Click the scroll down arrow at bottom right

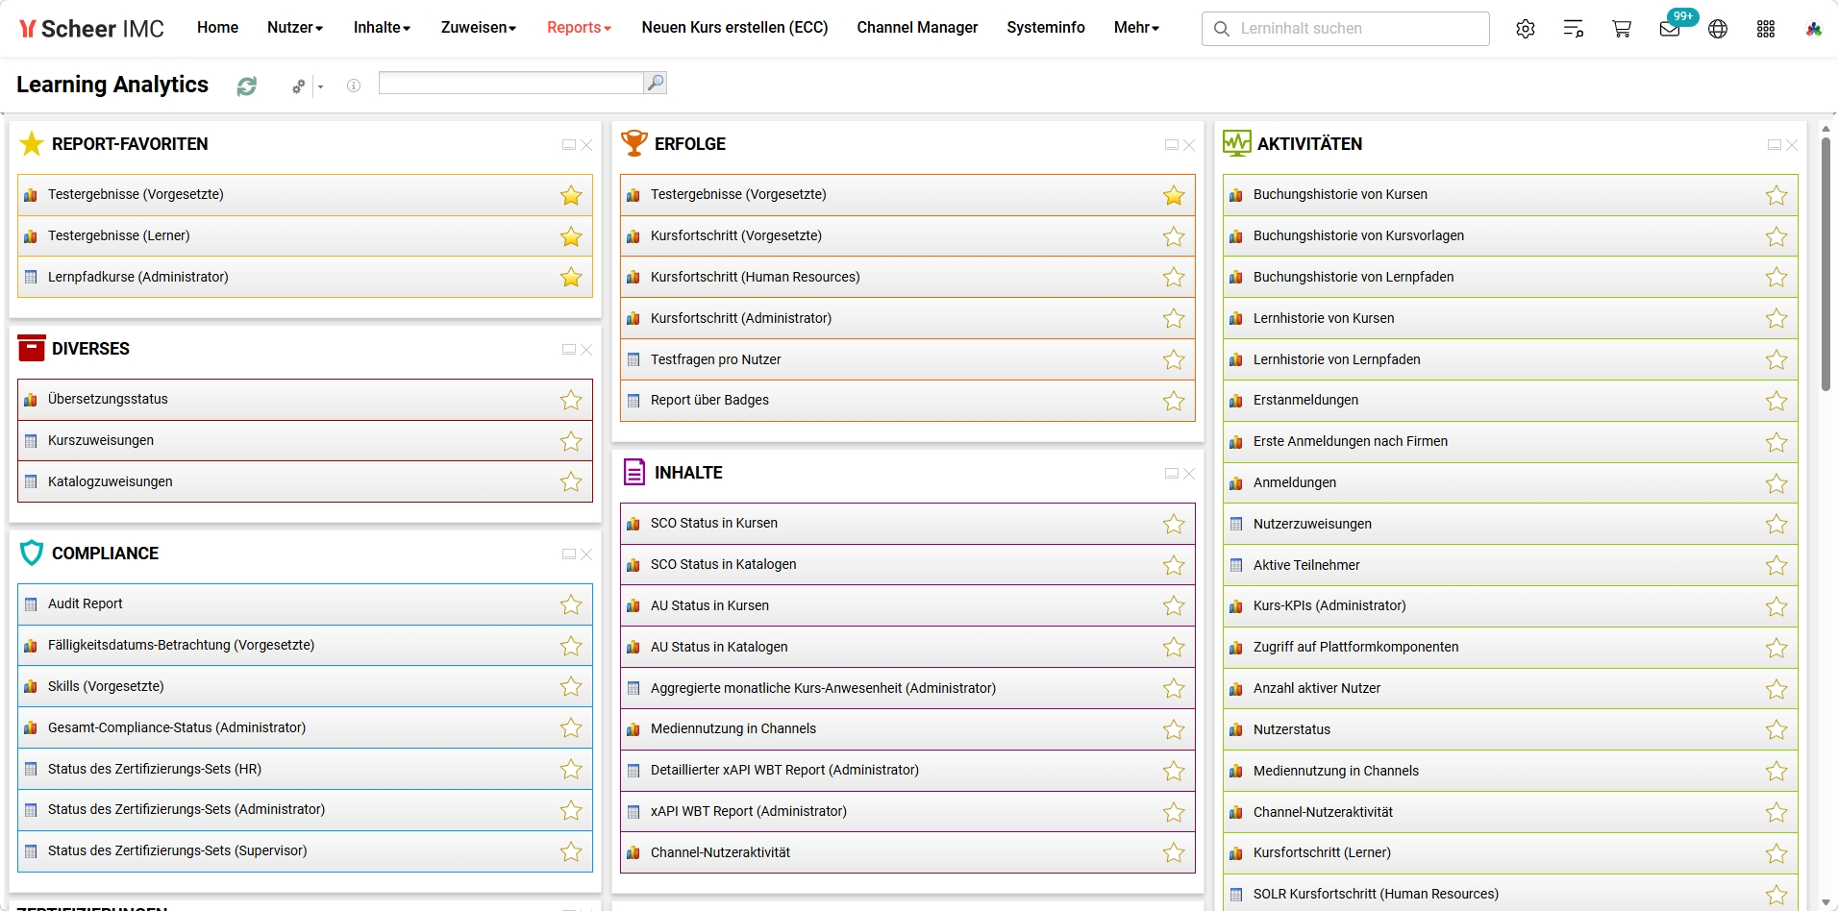click(1826, 903)
